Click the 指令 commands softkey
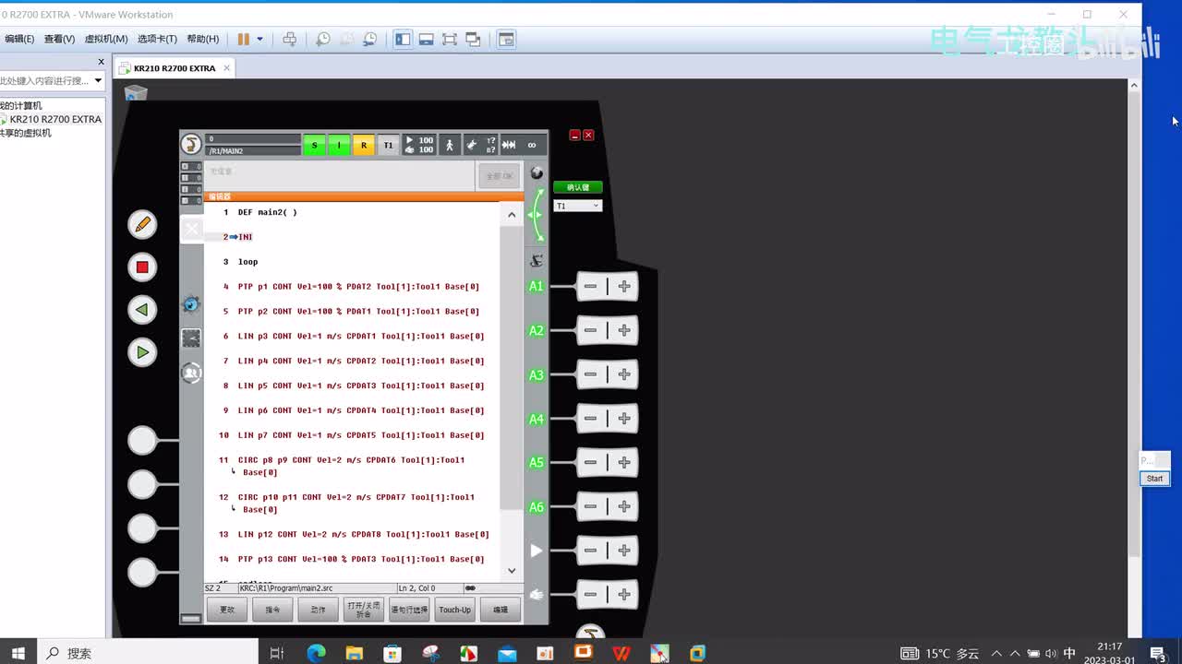Screen dimensions: 1182x664 tap(272, 610)
